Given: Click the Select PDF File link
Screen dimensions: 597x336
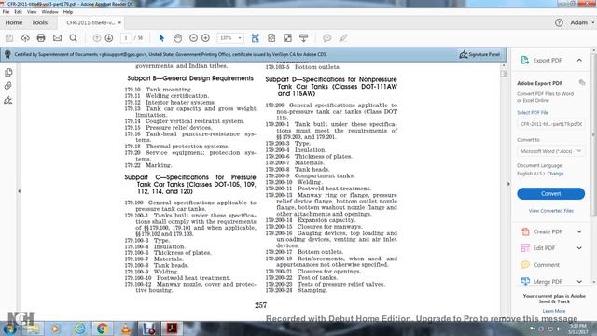Looking at the screenshot, I should click(x=533, y=112).
